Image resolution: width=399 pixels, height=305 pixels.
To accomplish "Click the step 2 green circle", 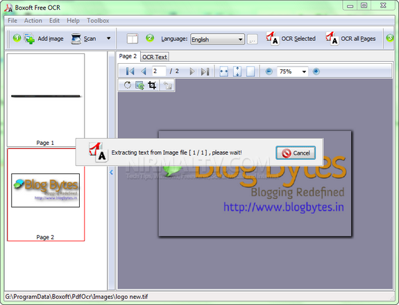I will pos(150,38).
